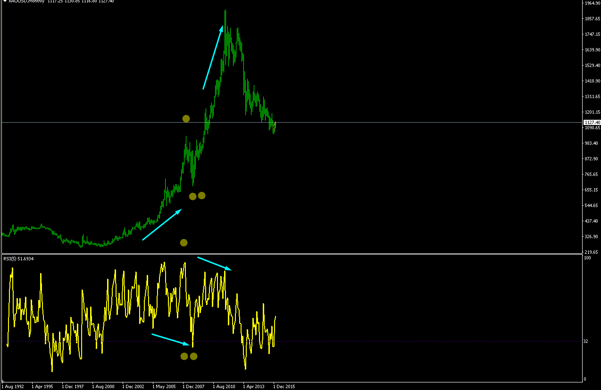The width and height of the screenshot is (601, 390).
Task: Click the 1201.15 price axis label
Action: (x=592, y=112)
